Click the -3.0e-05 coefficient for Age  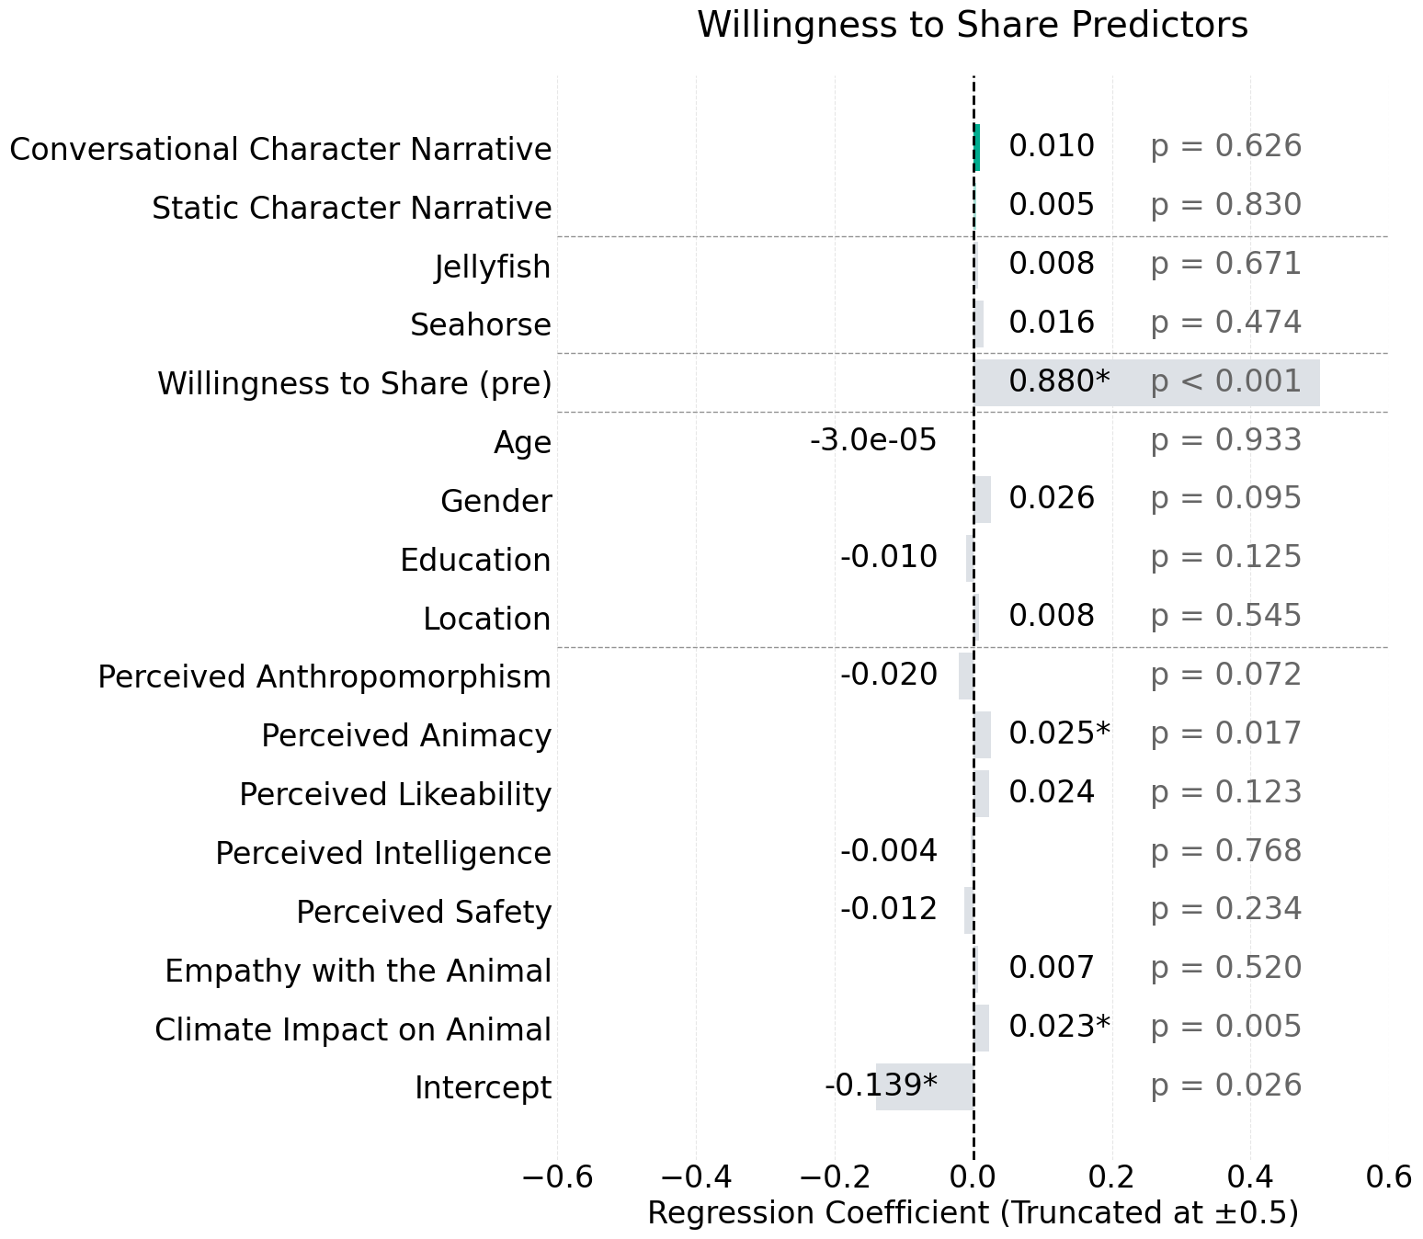[873, 440]
